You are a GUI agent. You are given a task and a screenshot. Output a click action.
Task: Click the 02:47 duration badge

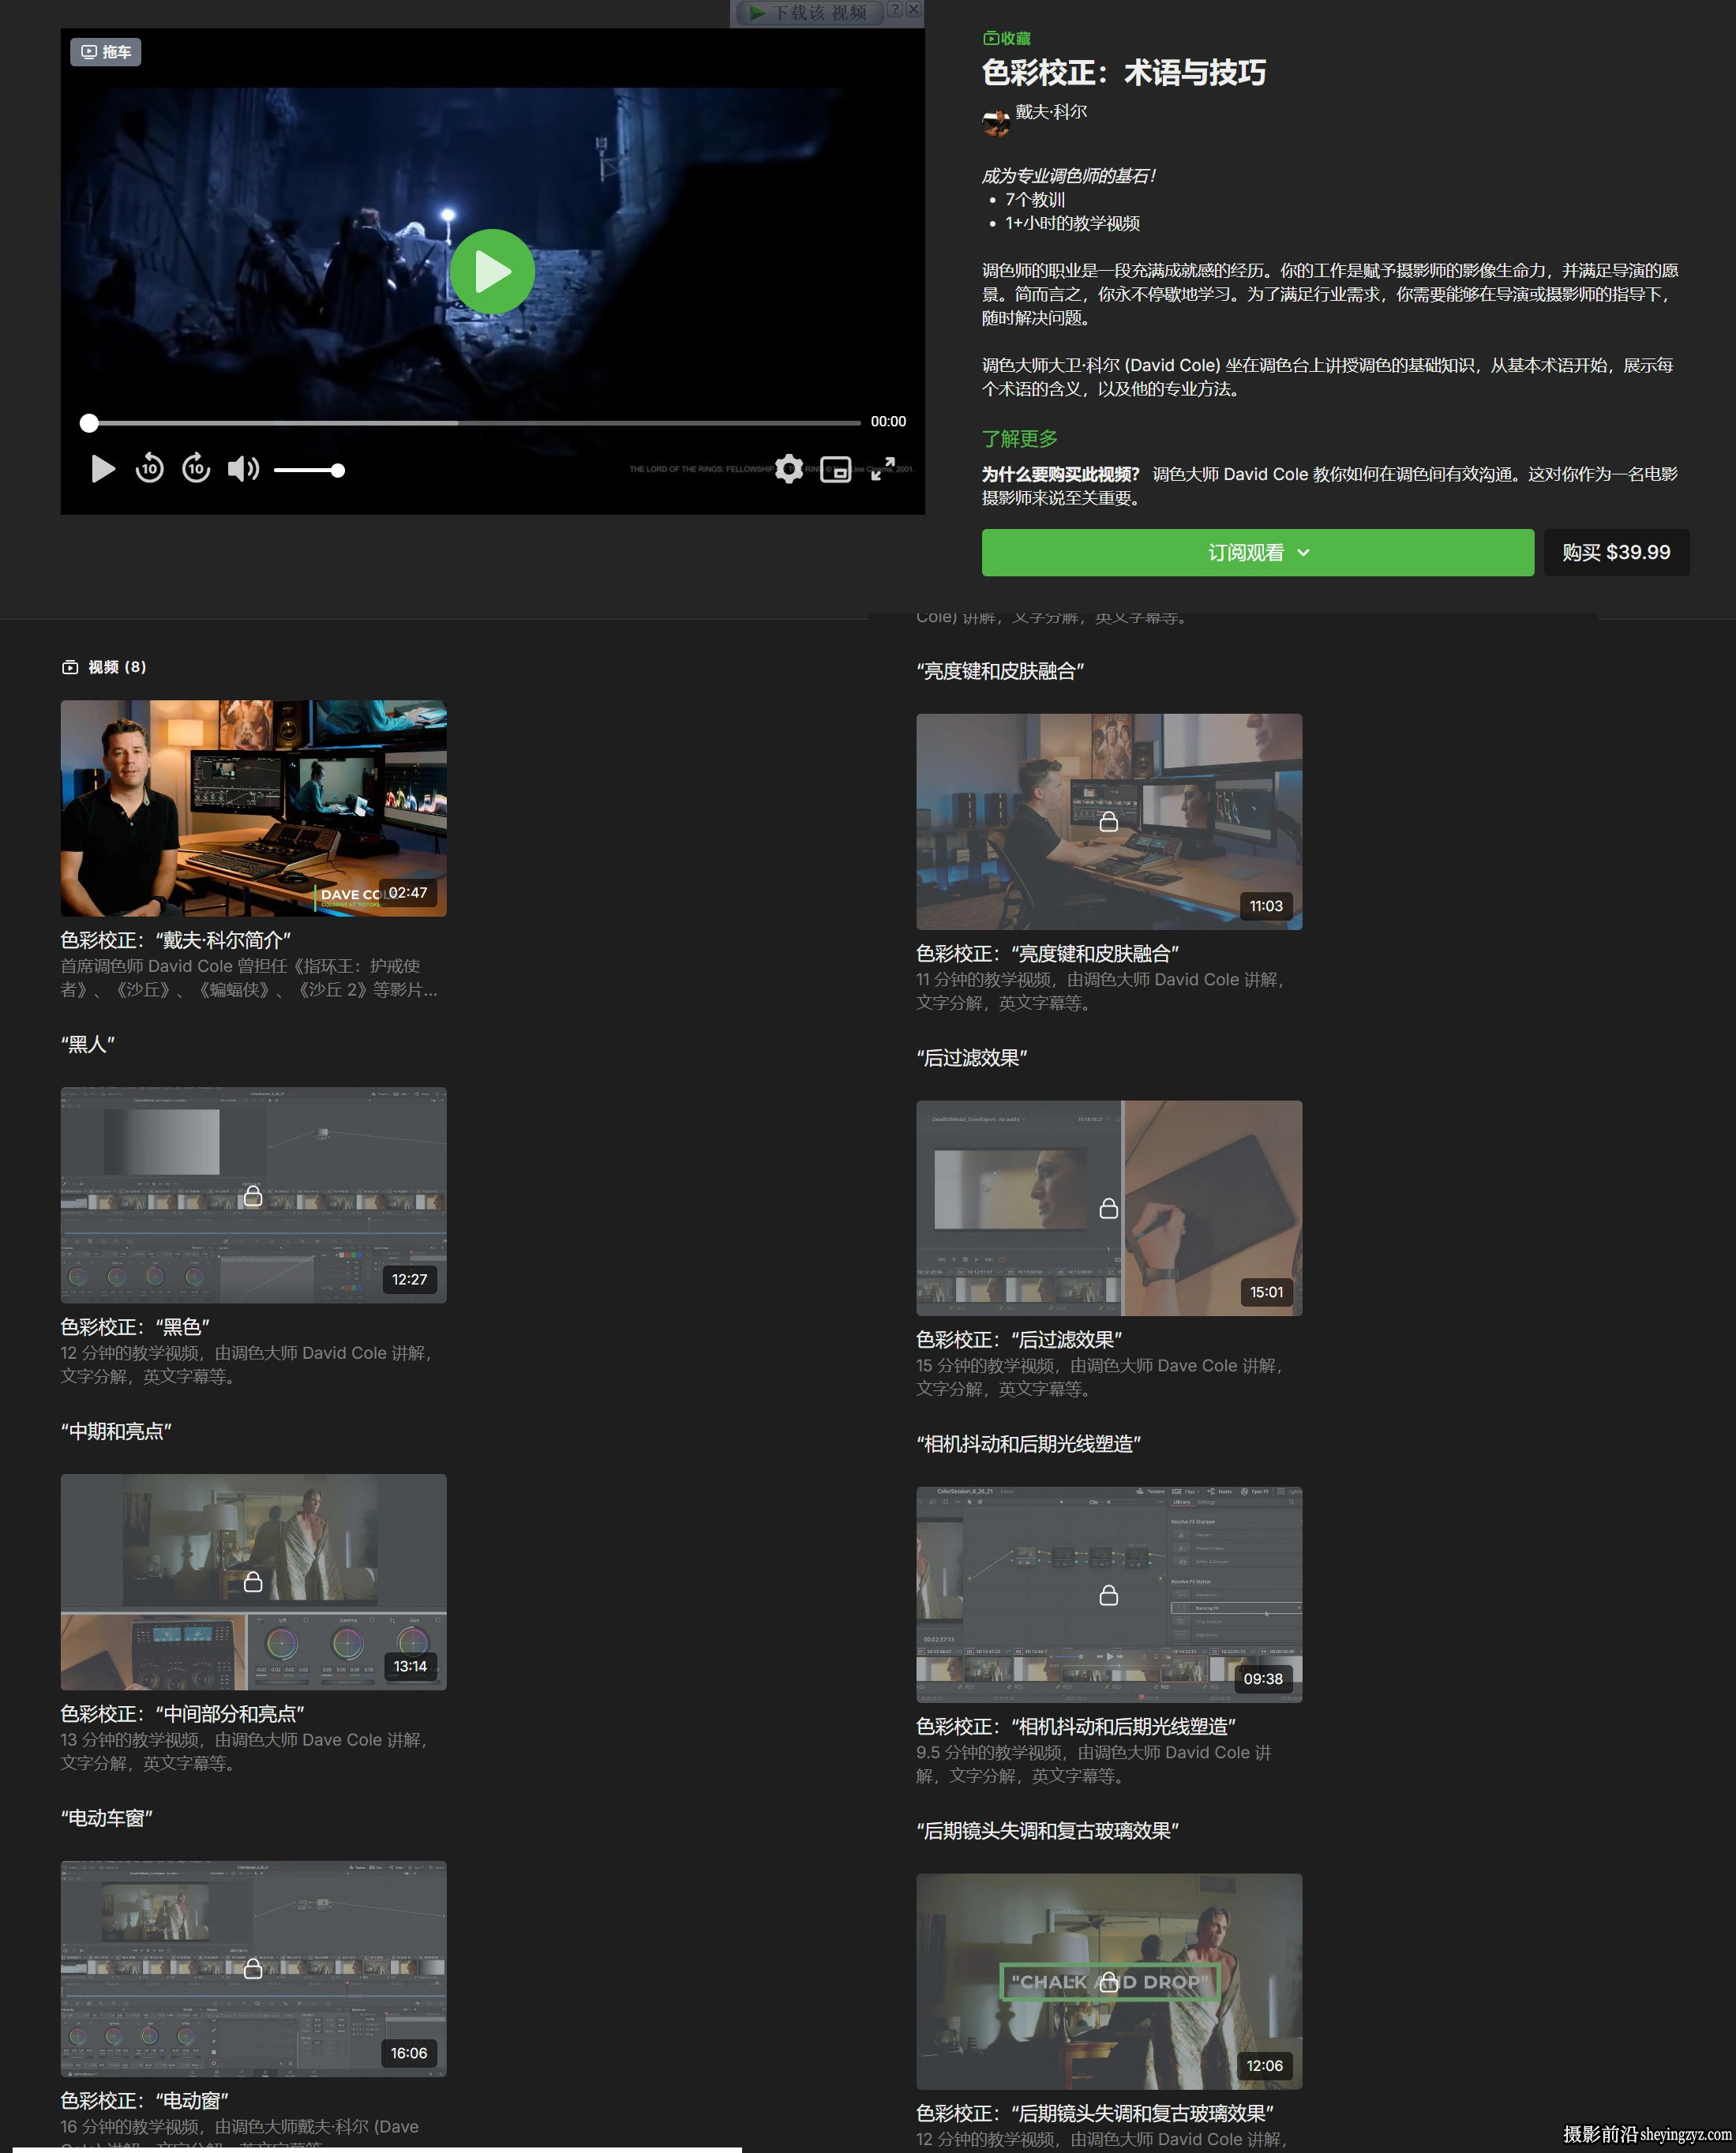pos(408,892)
